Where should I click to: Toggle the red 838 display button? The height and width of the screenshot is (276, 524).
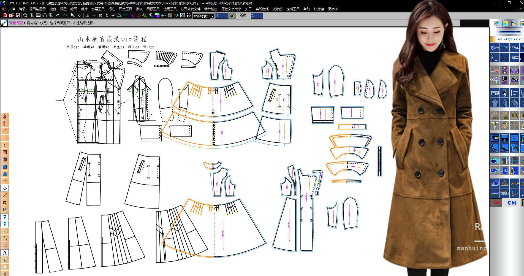click(496, 203)
